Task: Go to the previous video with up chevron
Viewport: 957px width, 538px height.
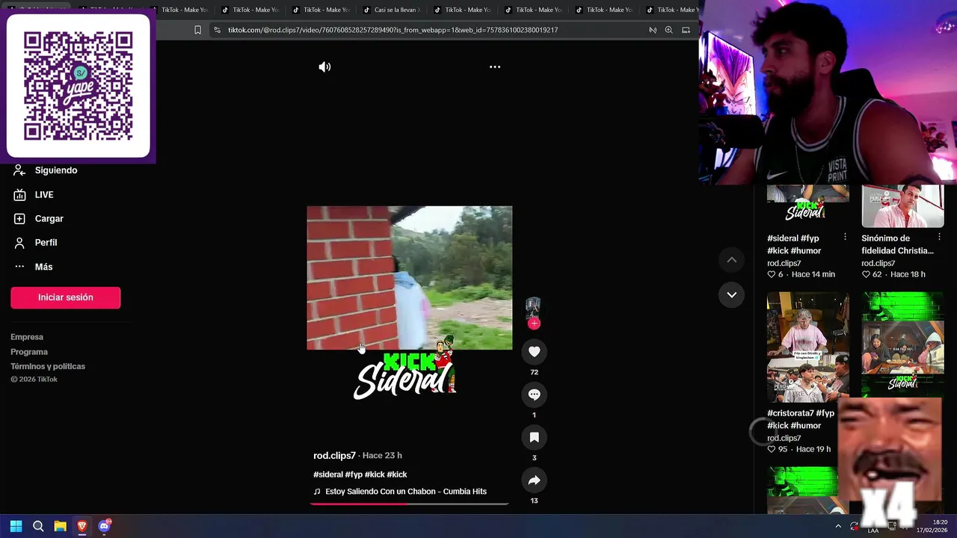Action: pos(732,259)
